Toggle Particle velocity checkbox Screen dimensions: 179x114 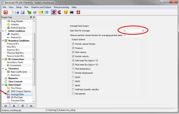[73, 56]
